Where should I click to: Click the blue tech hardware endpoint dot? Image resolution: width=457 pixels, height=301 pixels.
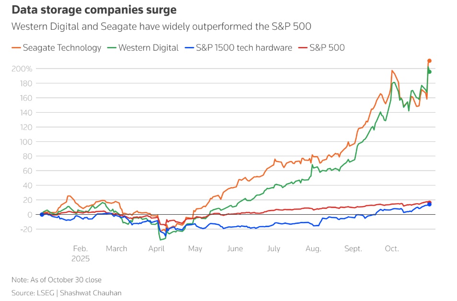click(x=429, y=204)
